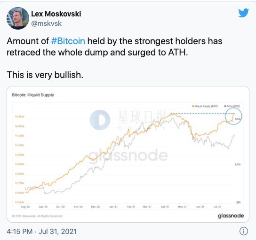
Task: Click the Twitter bird logo icon
Action: [243, 13]
